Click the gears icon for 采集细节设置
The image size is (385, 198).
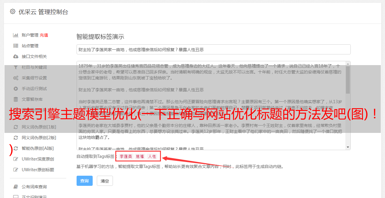tap(16, 78)
